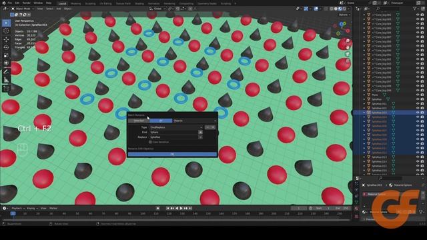Switch perspective/orthographic view gizmo
Image resolution: width=427 pixels, height=240 pixels.
click(348, 61)
